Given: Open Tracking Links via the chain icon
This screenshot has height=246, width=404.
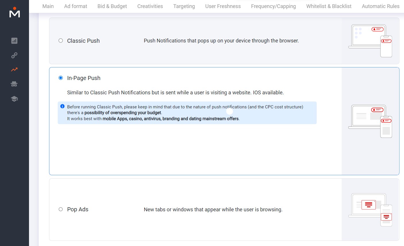Looking at the screenshot, I should [x=14, y=55].
